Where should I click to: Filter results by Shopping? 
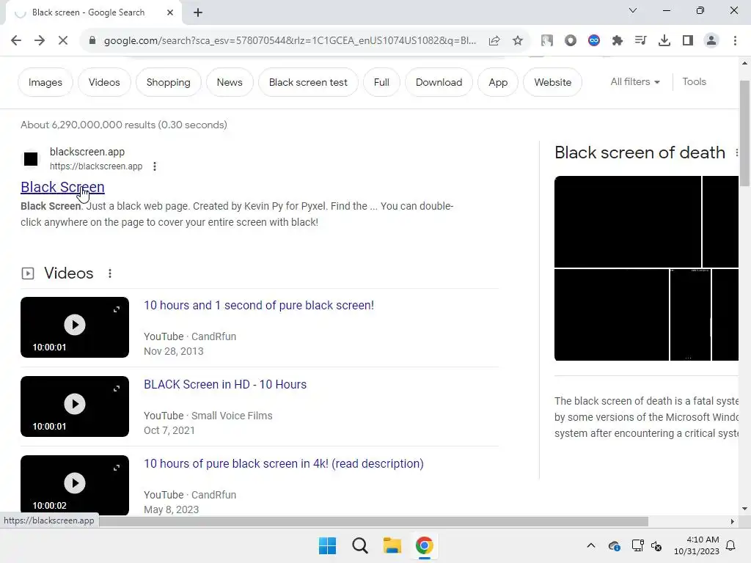tap(168, 82)
